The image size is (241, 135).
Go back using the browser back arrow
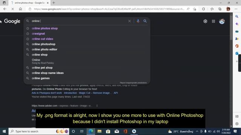5,9
